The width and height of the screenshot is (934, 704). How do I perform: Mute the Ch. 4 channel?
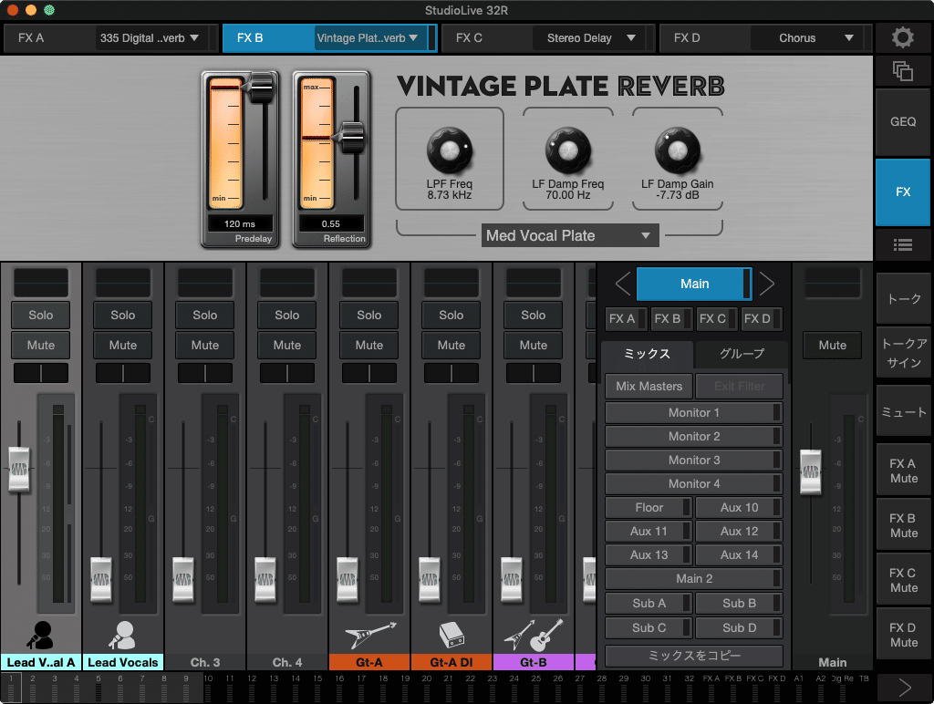pyautogui.click(x=287, y=345)
